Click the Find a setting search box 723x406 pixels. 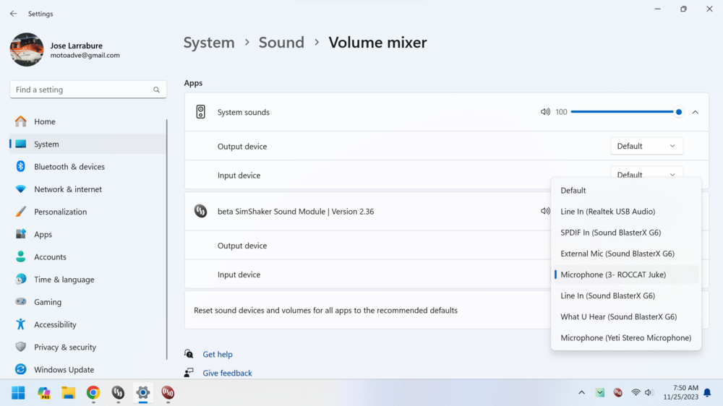coord(80,90)
